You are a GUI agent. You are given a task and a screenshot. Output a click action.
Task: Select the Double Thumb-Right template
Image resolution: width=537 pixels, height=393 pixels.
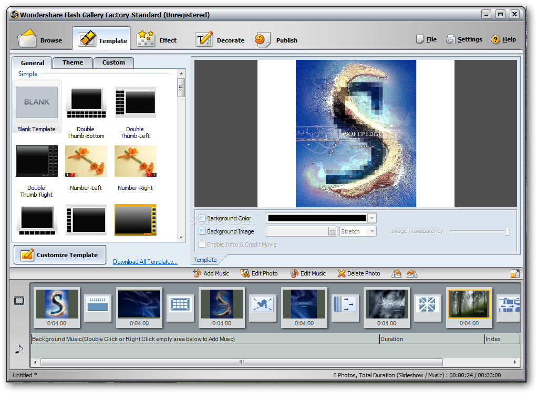point(37,171)
